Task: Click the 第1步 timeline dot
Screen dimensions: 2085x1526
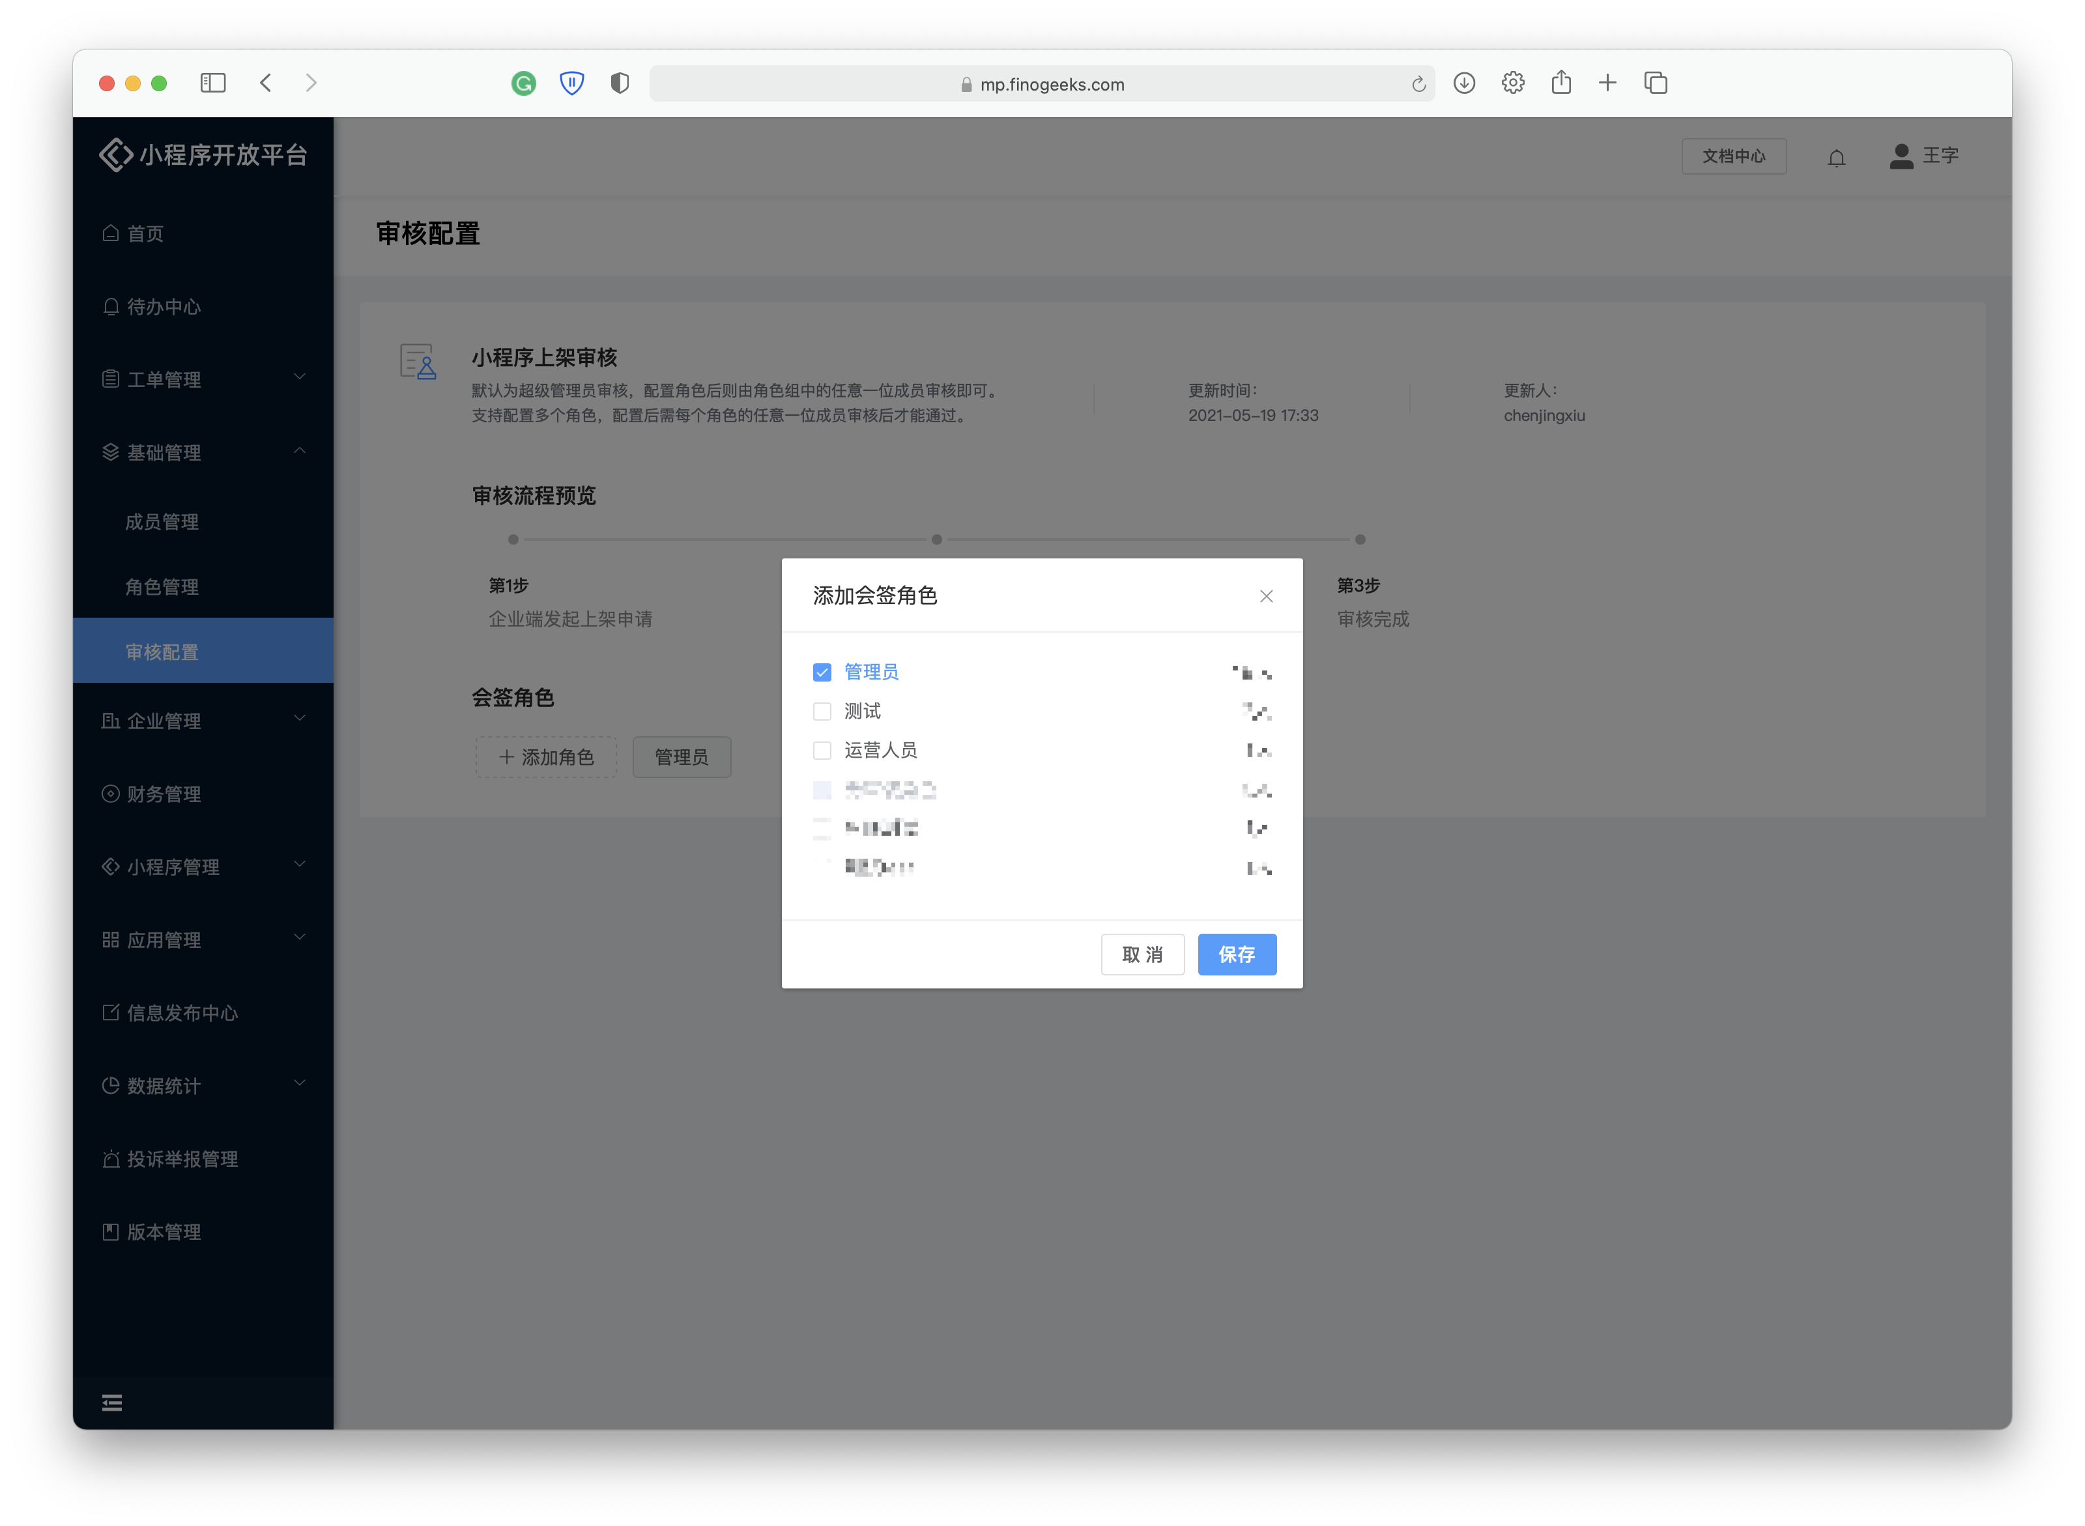Action: tap(513, 540)
